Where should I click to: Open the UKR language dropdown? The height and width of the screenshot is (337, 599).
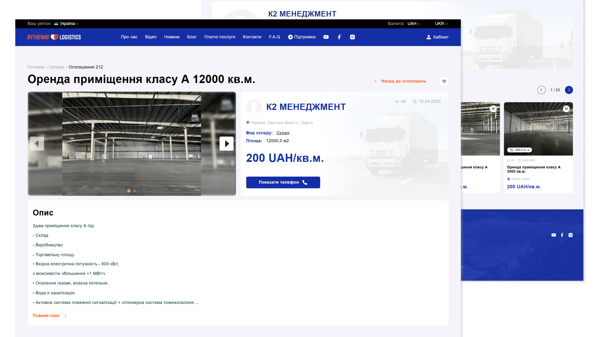click(x=441, y=24)
